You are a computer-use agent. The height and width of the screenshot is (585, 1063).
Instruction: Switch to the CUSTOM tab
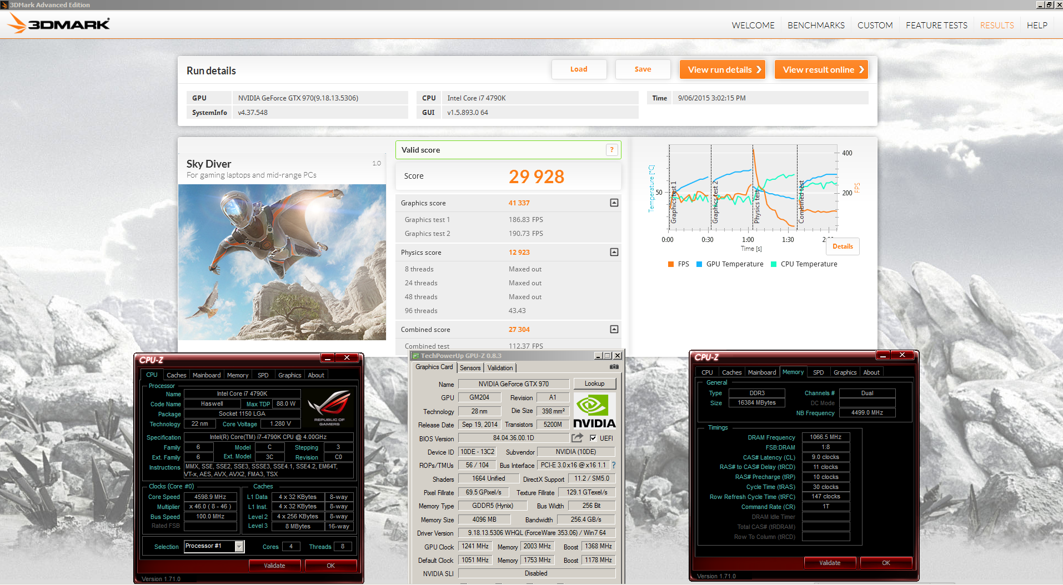875,26
